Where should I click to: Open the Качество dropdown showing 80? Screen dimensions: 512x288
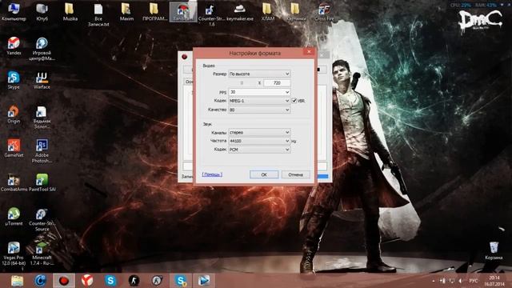click(x=259, y=110)
